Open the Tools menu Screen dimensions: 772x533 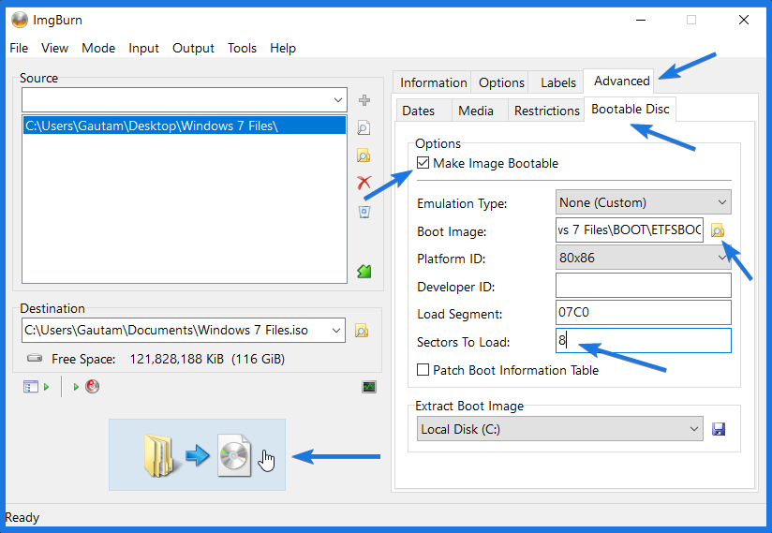[x=242, y=48]
